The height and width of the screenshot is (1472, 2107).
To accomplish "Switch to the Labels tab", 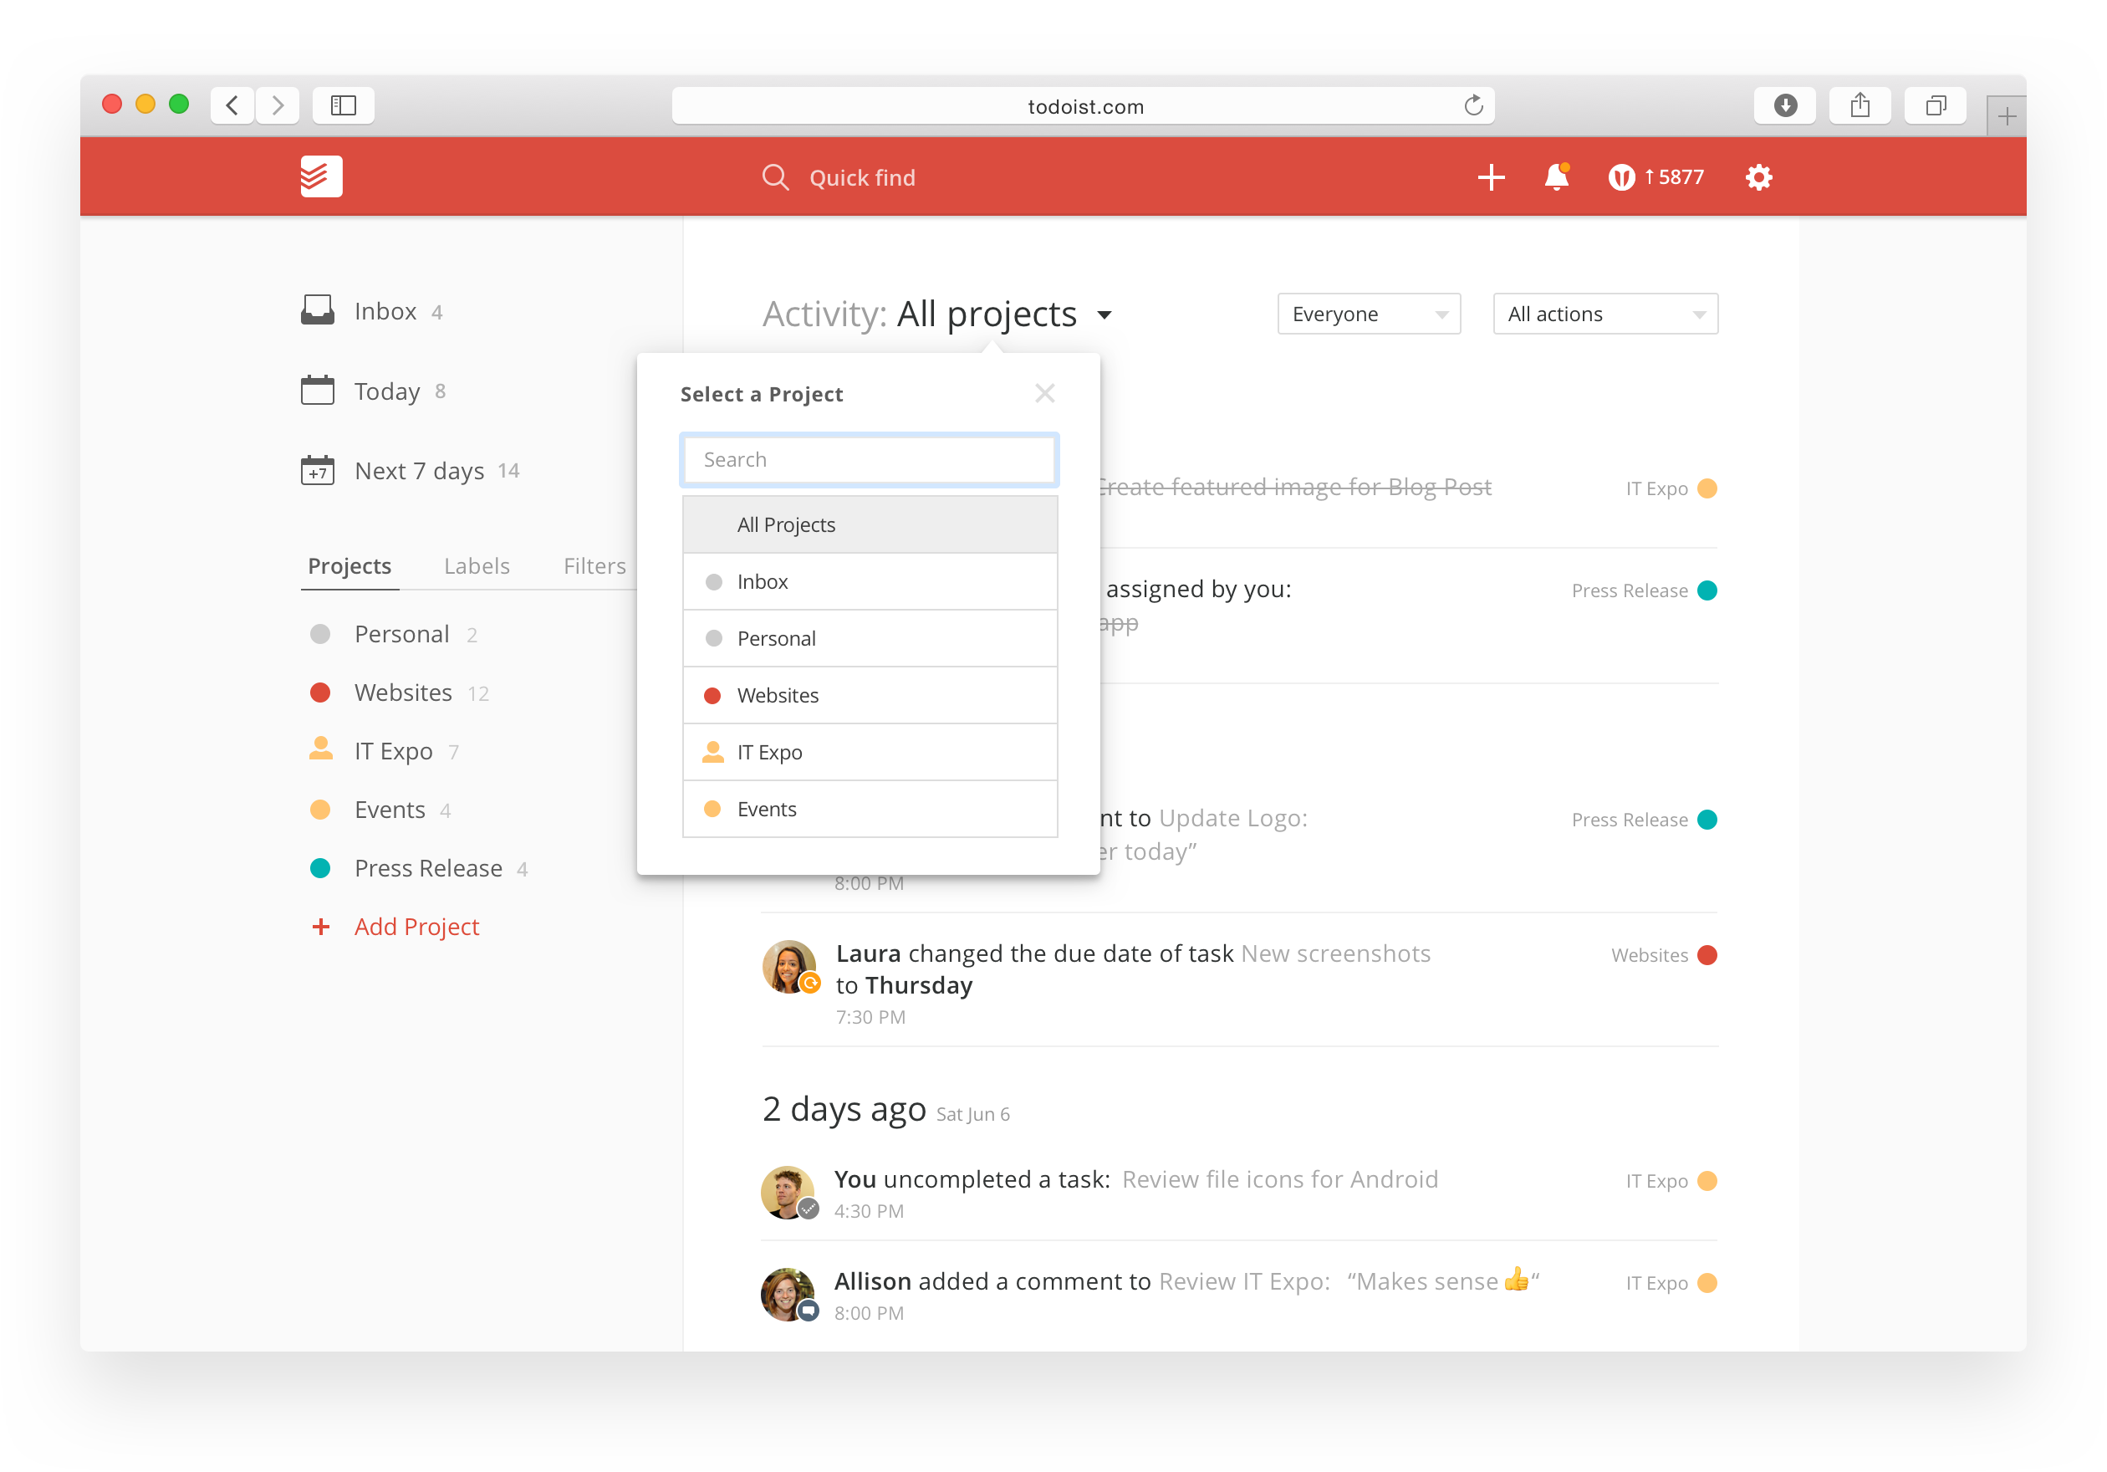I will tap(477, 566).
